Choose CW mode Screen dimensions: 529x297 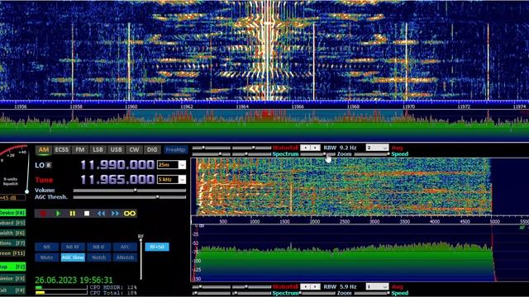tap(134, 150)
